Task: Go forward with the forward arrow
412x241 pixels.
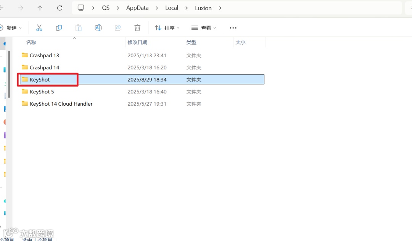Action: [x=20, y=8]
